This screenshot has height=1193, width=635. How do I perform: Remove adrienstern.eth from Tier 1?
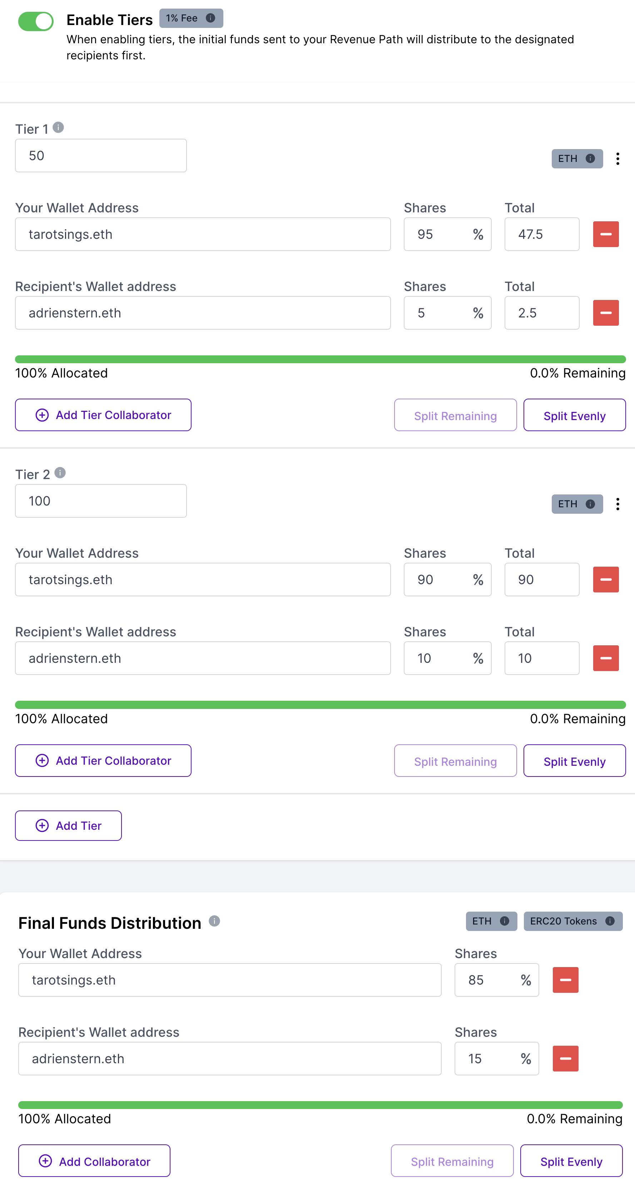coord(605,313)
